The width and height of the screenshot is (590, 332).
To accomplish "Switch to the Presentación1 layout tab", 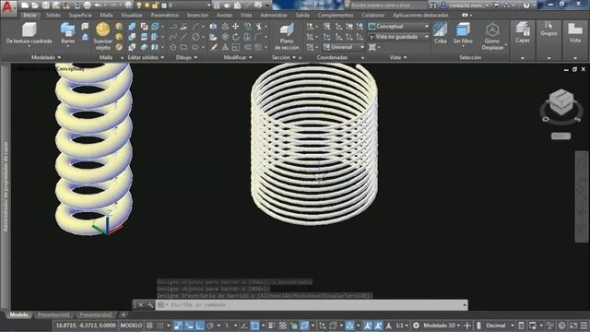I will [53, 314].
